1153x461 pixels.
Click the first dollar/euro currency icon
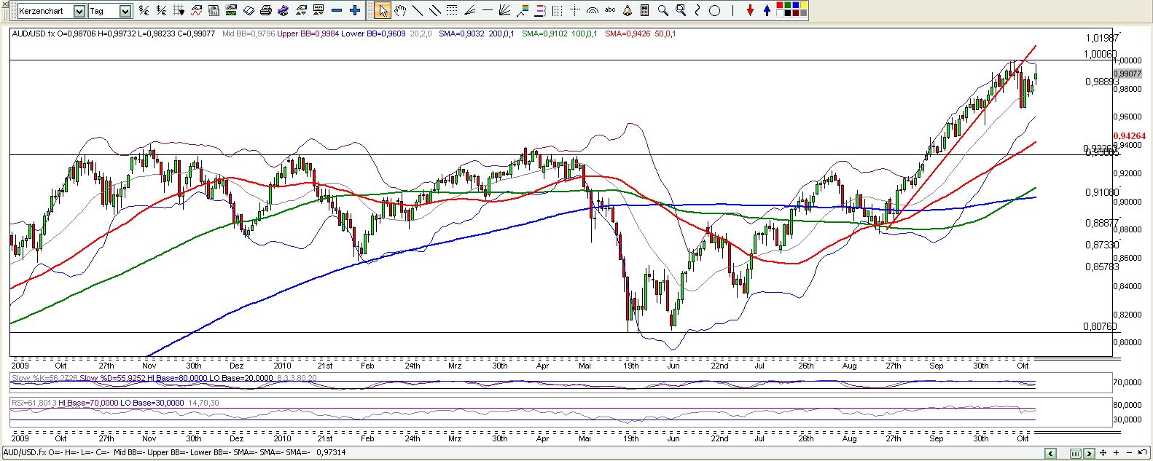[144, 11]
